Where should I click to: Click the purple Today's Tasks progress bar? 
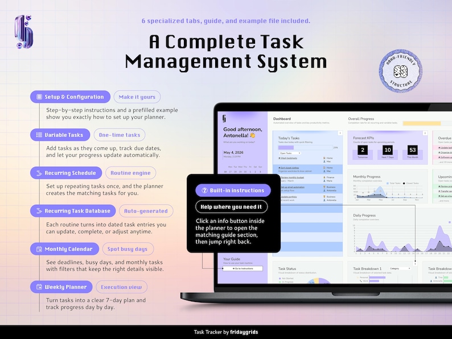coord(286,147)
